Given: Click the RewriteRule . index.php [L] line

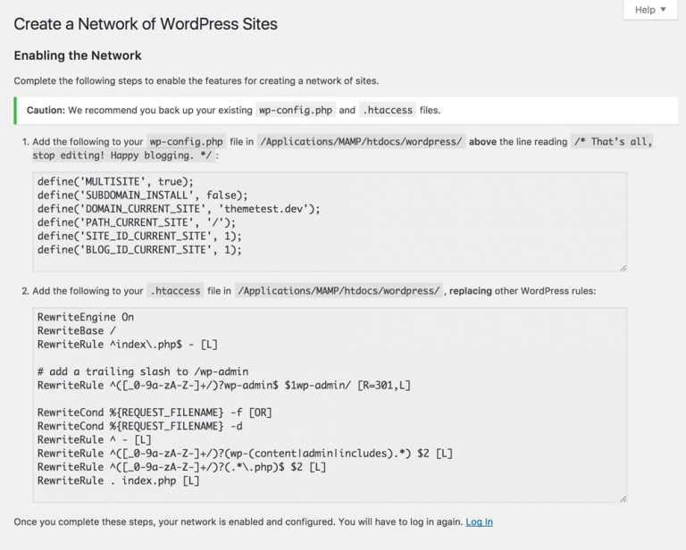Looking at the screenshot, I should tap(118, 481).
